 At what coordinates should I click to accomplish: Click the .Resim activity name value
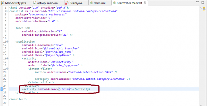tap(65, 89)
